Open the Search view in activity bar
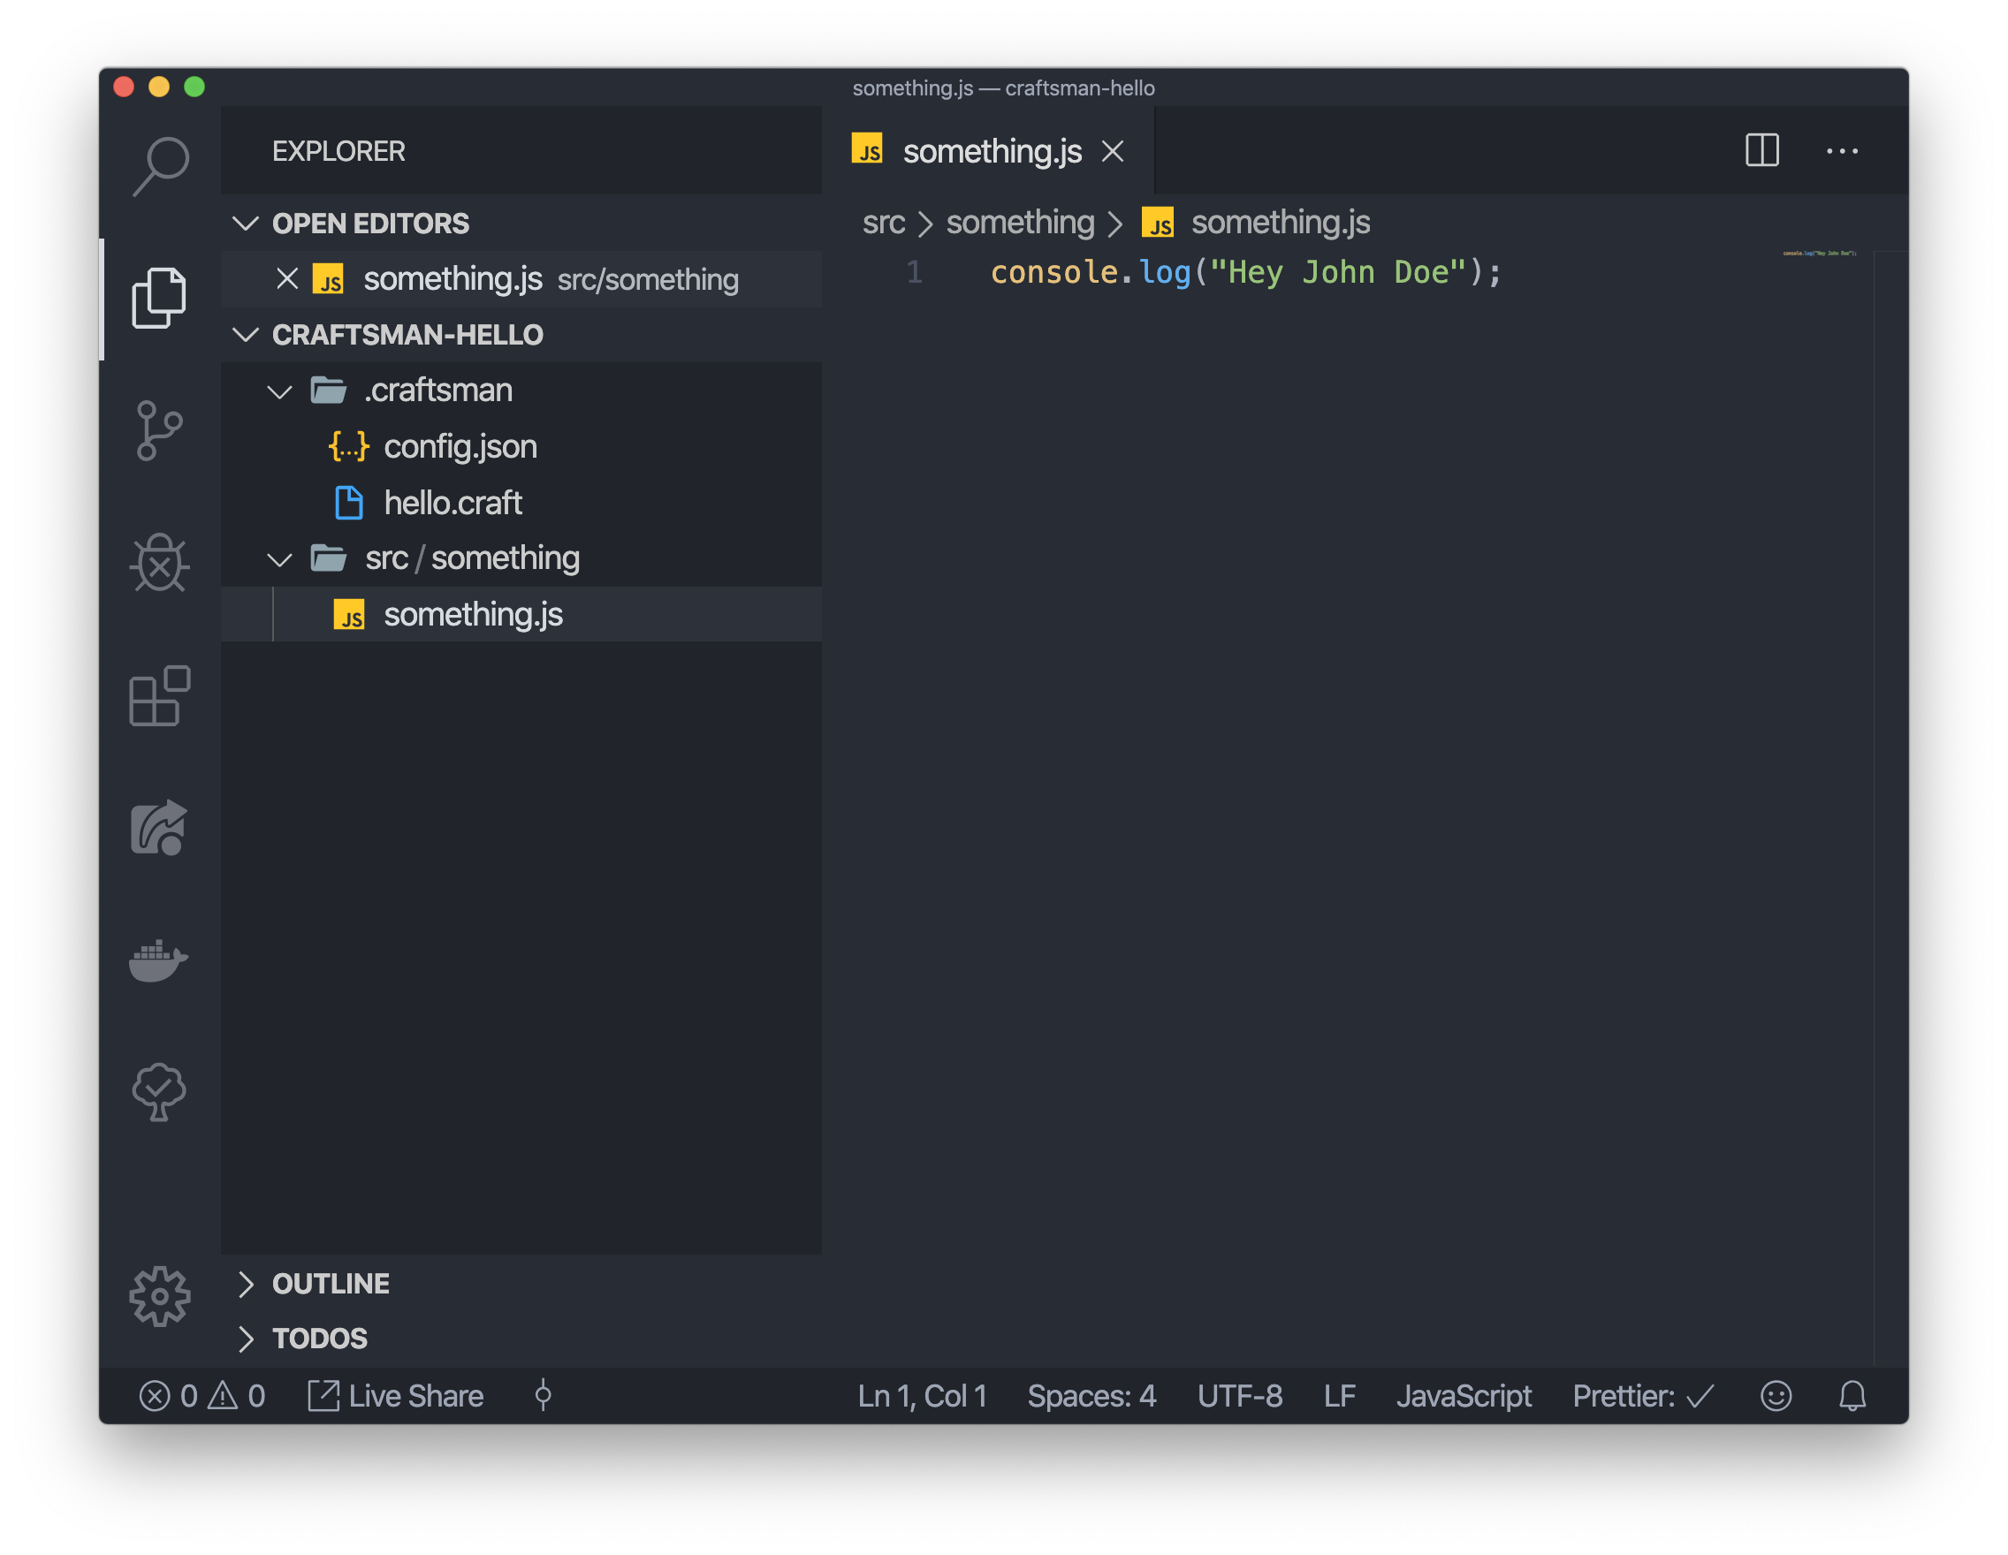2008x1555 pixels. point(160,166)
